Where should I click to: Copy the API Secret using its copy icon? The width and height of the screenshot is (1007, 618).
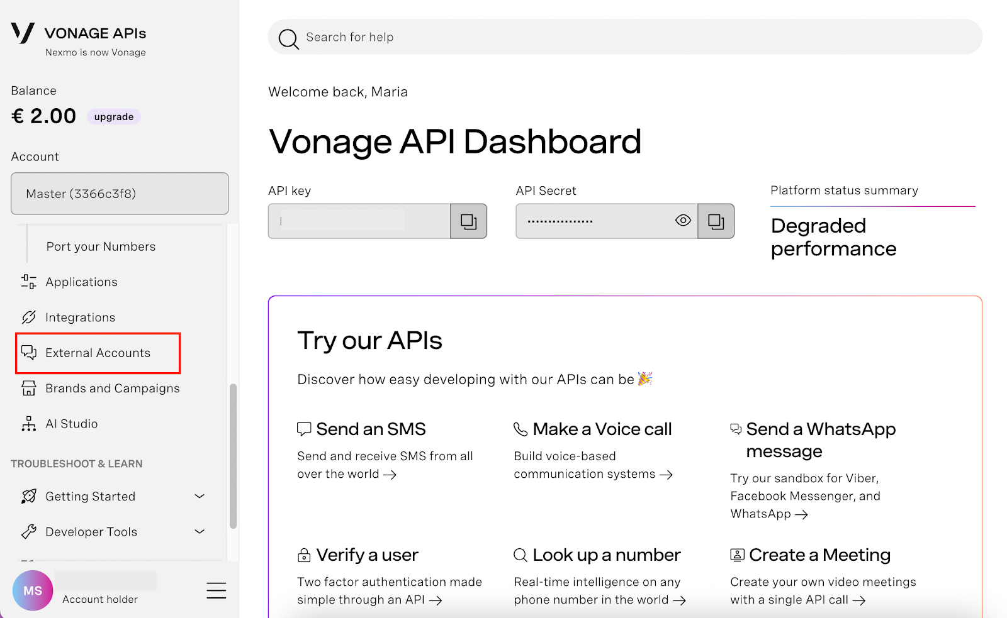click(x=716, y=221)
